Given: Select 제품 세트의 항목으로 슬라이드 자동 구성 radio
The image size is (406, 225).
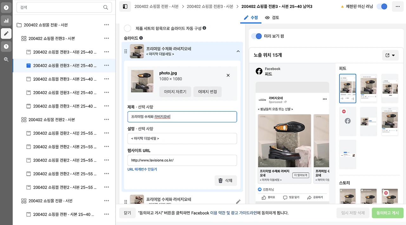Looking at the screenshot, I should click(x=128, y=28).
